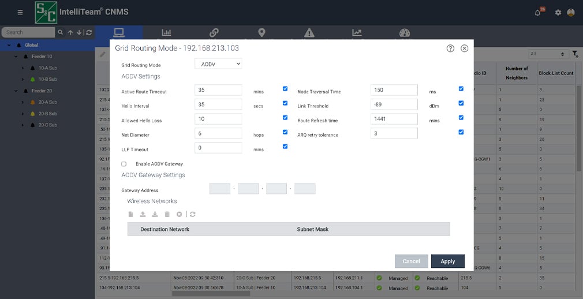Image resolution: width=583 pixels, height=299 pixels.
Task: Click the Wireless Networks refresh icon
Action: pos(192,214)
